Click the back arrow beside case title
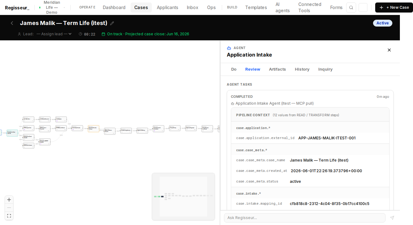 tap(12, 23)
